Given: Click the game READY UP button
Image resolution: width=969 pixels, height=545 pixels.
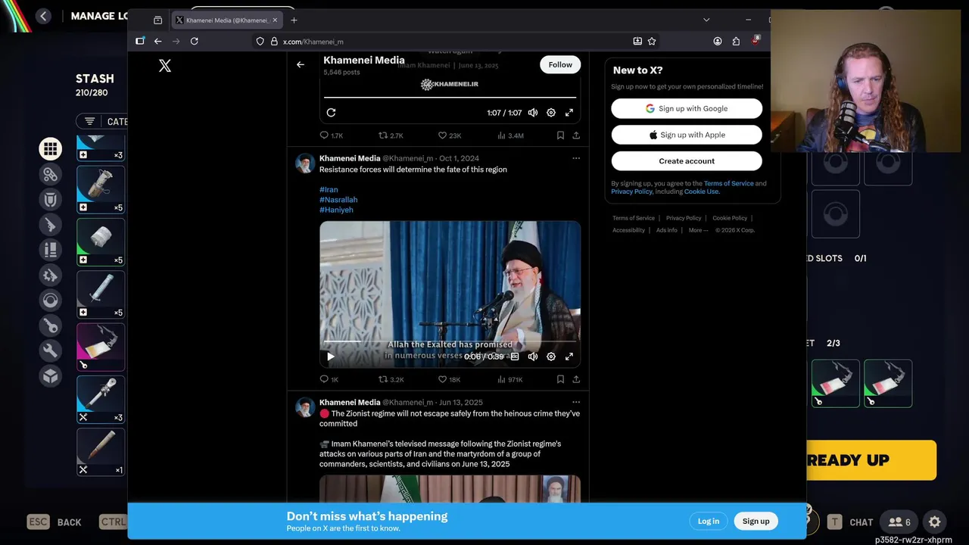Looking at the screenshot, I should pyautogui.click(x=871, y=460).
